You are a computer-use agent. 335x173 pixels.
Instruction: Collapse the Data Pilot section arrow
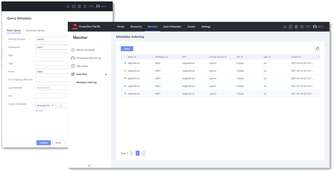click(x=106, y=74)
